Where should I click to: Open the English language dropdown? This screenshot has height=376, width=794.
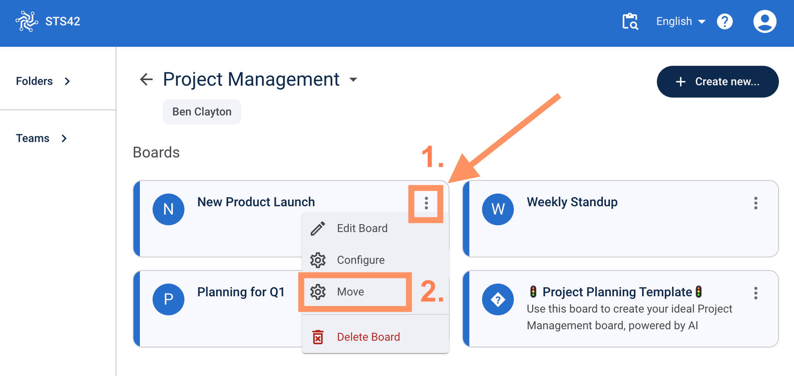click(x=680, y=21)
